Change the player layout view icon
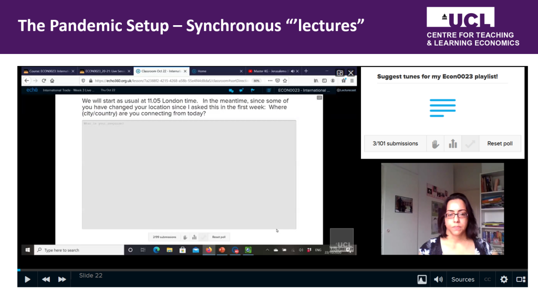 (521, 279)
